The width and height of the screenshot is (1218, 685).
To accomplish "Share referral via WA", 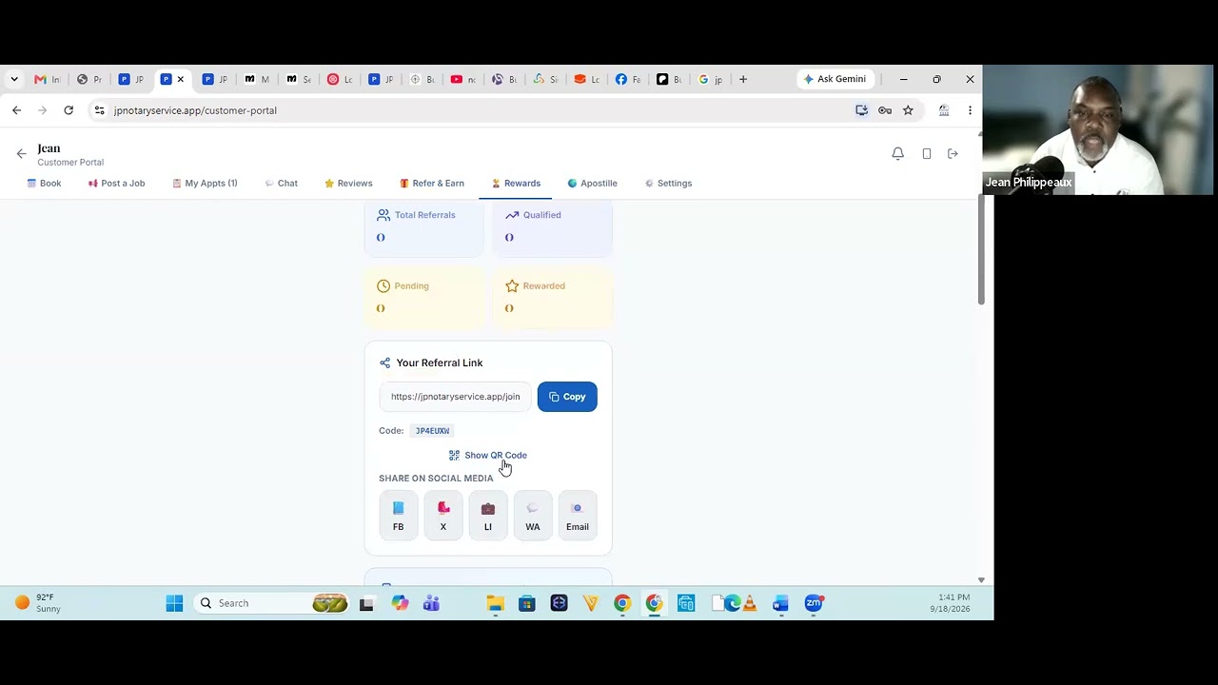I will click(x=533, y=515).
